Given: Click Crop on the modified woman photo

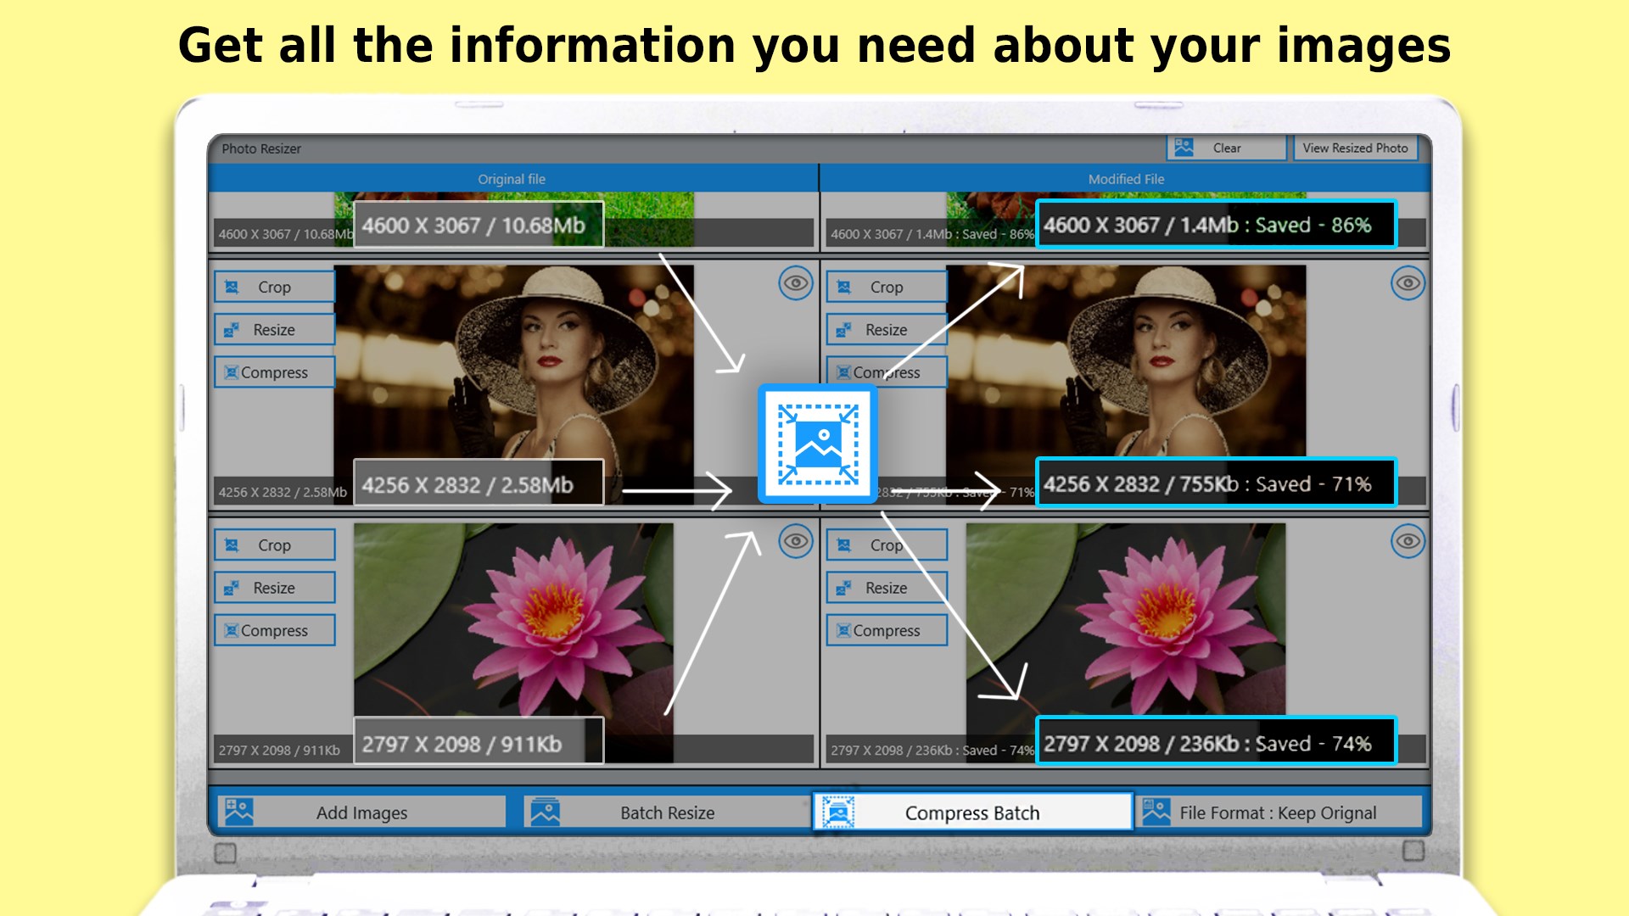Looking at the screenshot, I should click(x=886, y=288).
